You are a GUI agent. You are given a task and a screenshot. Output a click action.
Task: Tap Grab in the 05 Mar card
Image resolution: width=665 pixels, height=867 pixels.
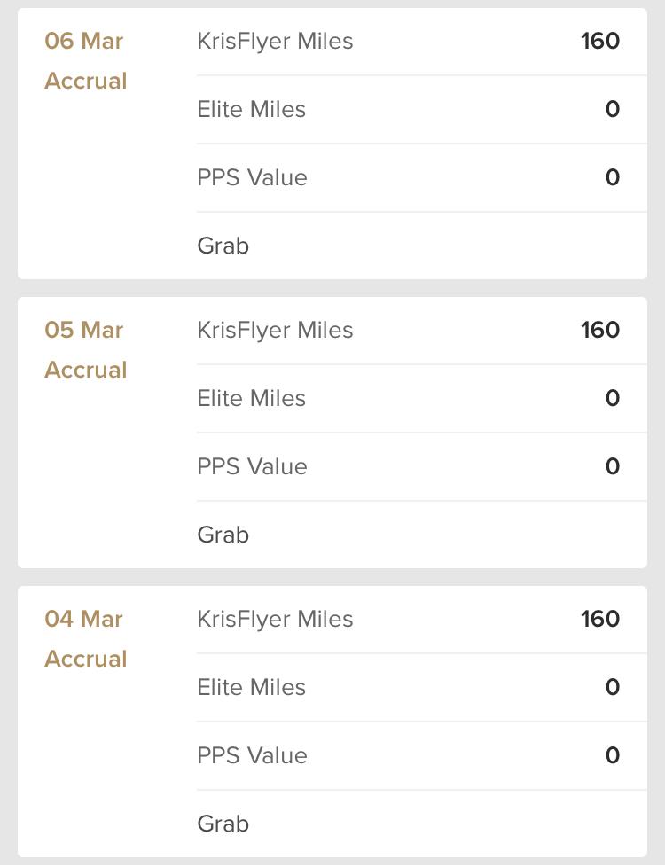(x=223, y=535)
